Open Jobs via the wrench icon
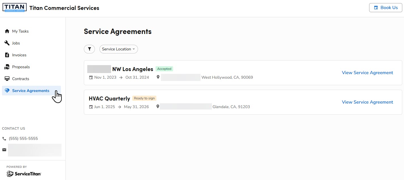The height and width of the screenshot is (180, 404). coord(7,43)
